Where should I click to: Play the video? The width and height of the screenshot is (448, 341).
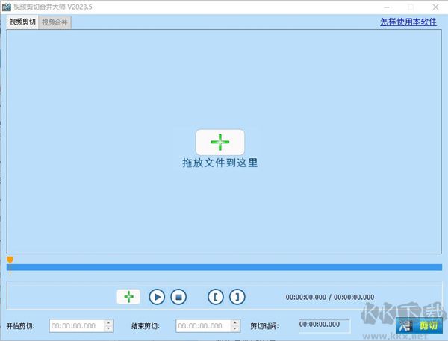tap(157, 297)
